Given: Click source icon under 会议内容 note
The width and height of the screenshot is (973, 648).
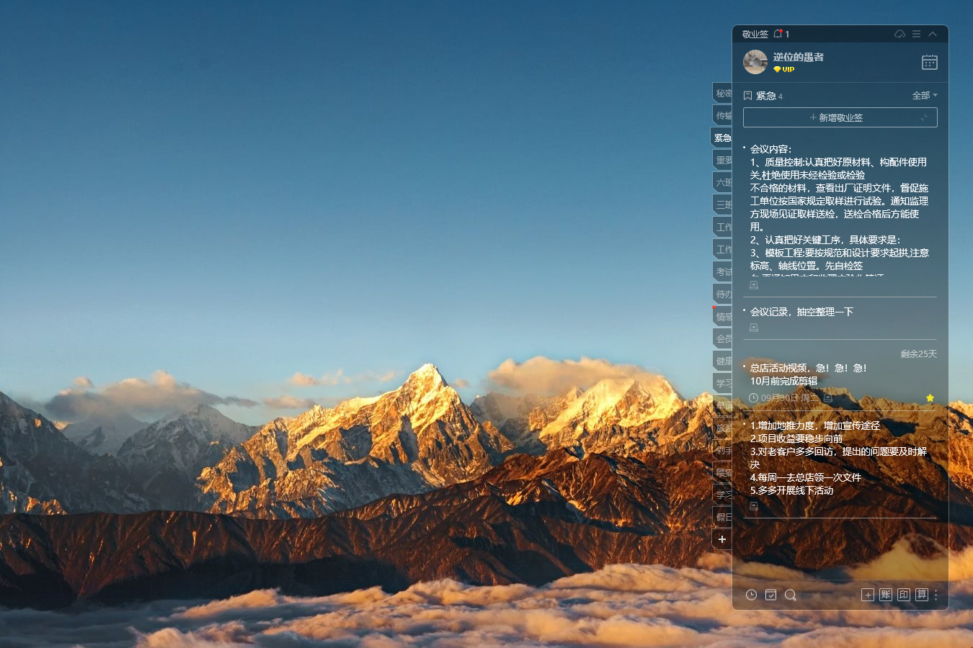Looking at the screenshot, I should coord(754,285).
